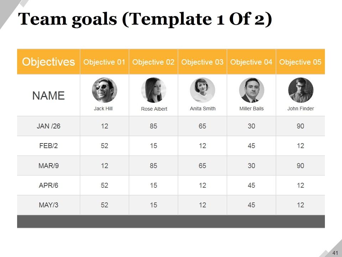Click the MAR/9 date cell
Image resolution: width=342 pixels, height=257 pixels.
(48, 166)
